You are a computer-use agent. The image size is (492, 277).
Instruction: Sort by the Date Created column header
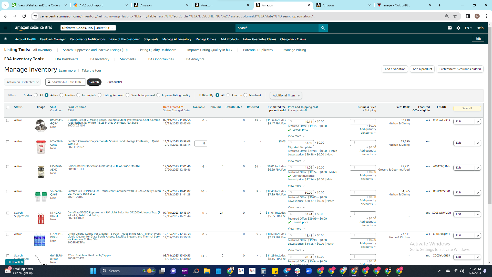point(173,107)
